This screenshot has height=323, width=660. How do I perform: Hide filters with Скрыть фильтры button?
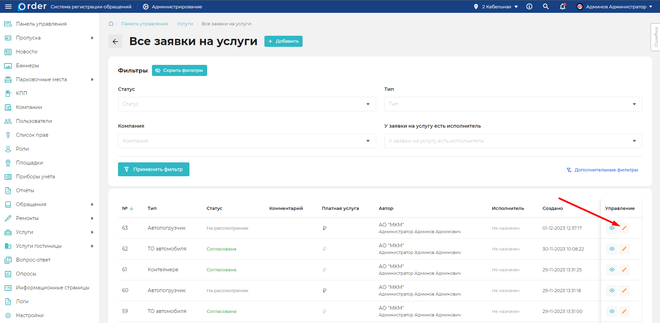coord(179,70)
